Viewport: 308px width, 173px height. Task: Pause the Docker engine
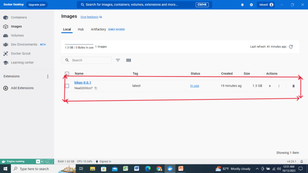point(42,162)
